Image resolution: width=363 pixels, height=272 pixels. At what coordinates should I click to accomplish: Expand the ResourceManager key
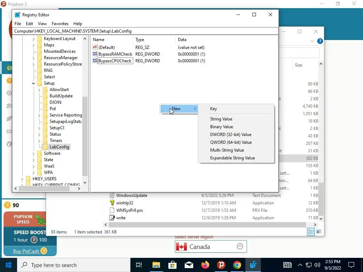[34, 58]
